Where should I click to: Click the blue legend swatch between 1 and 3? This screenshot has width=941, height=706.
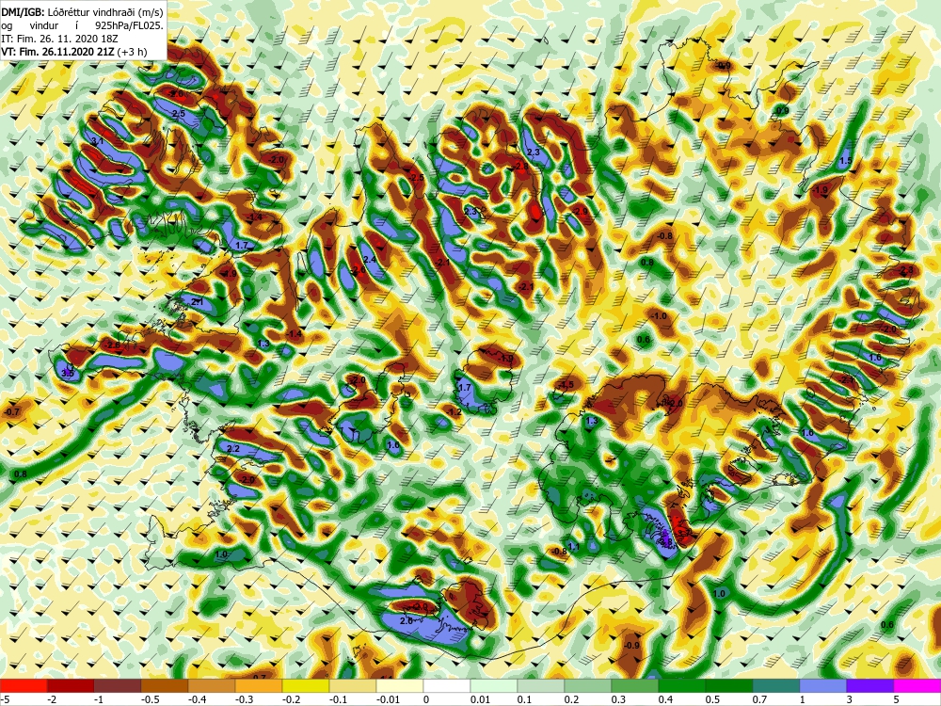click(x=823, y=685)
